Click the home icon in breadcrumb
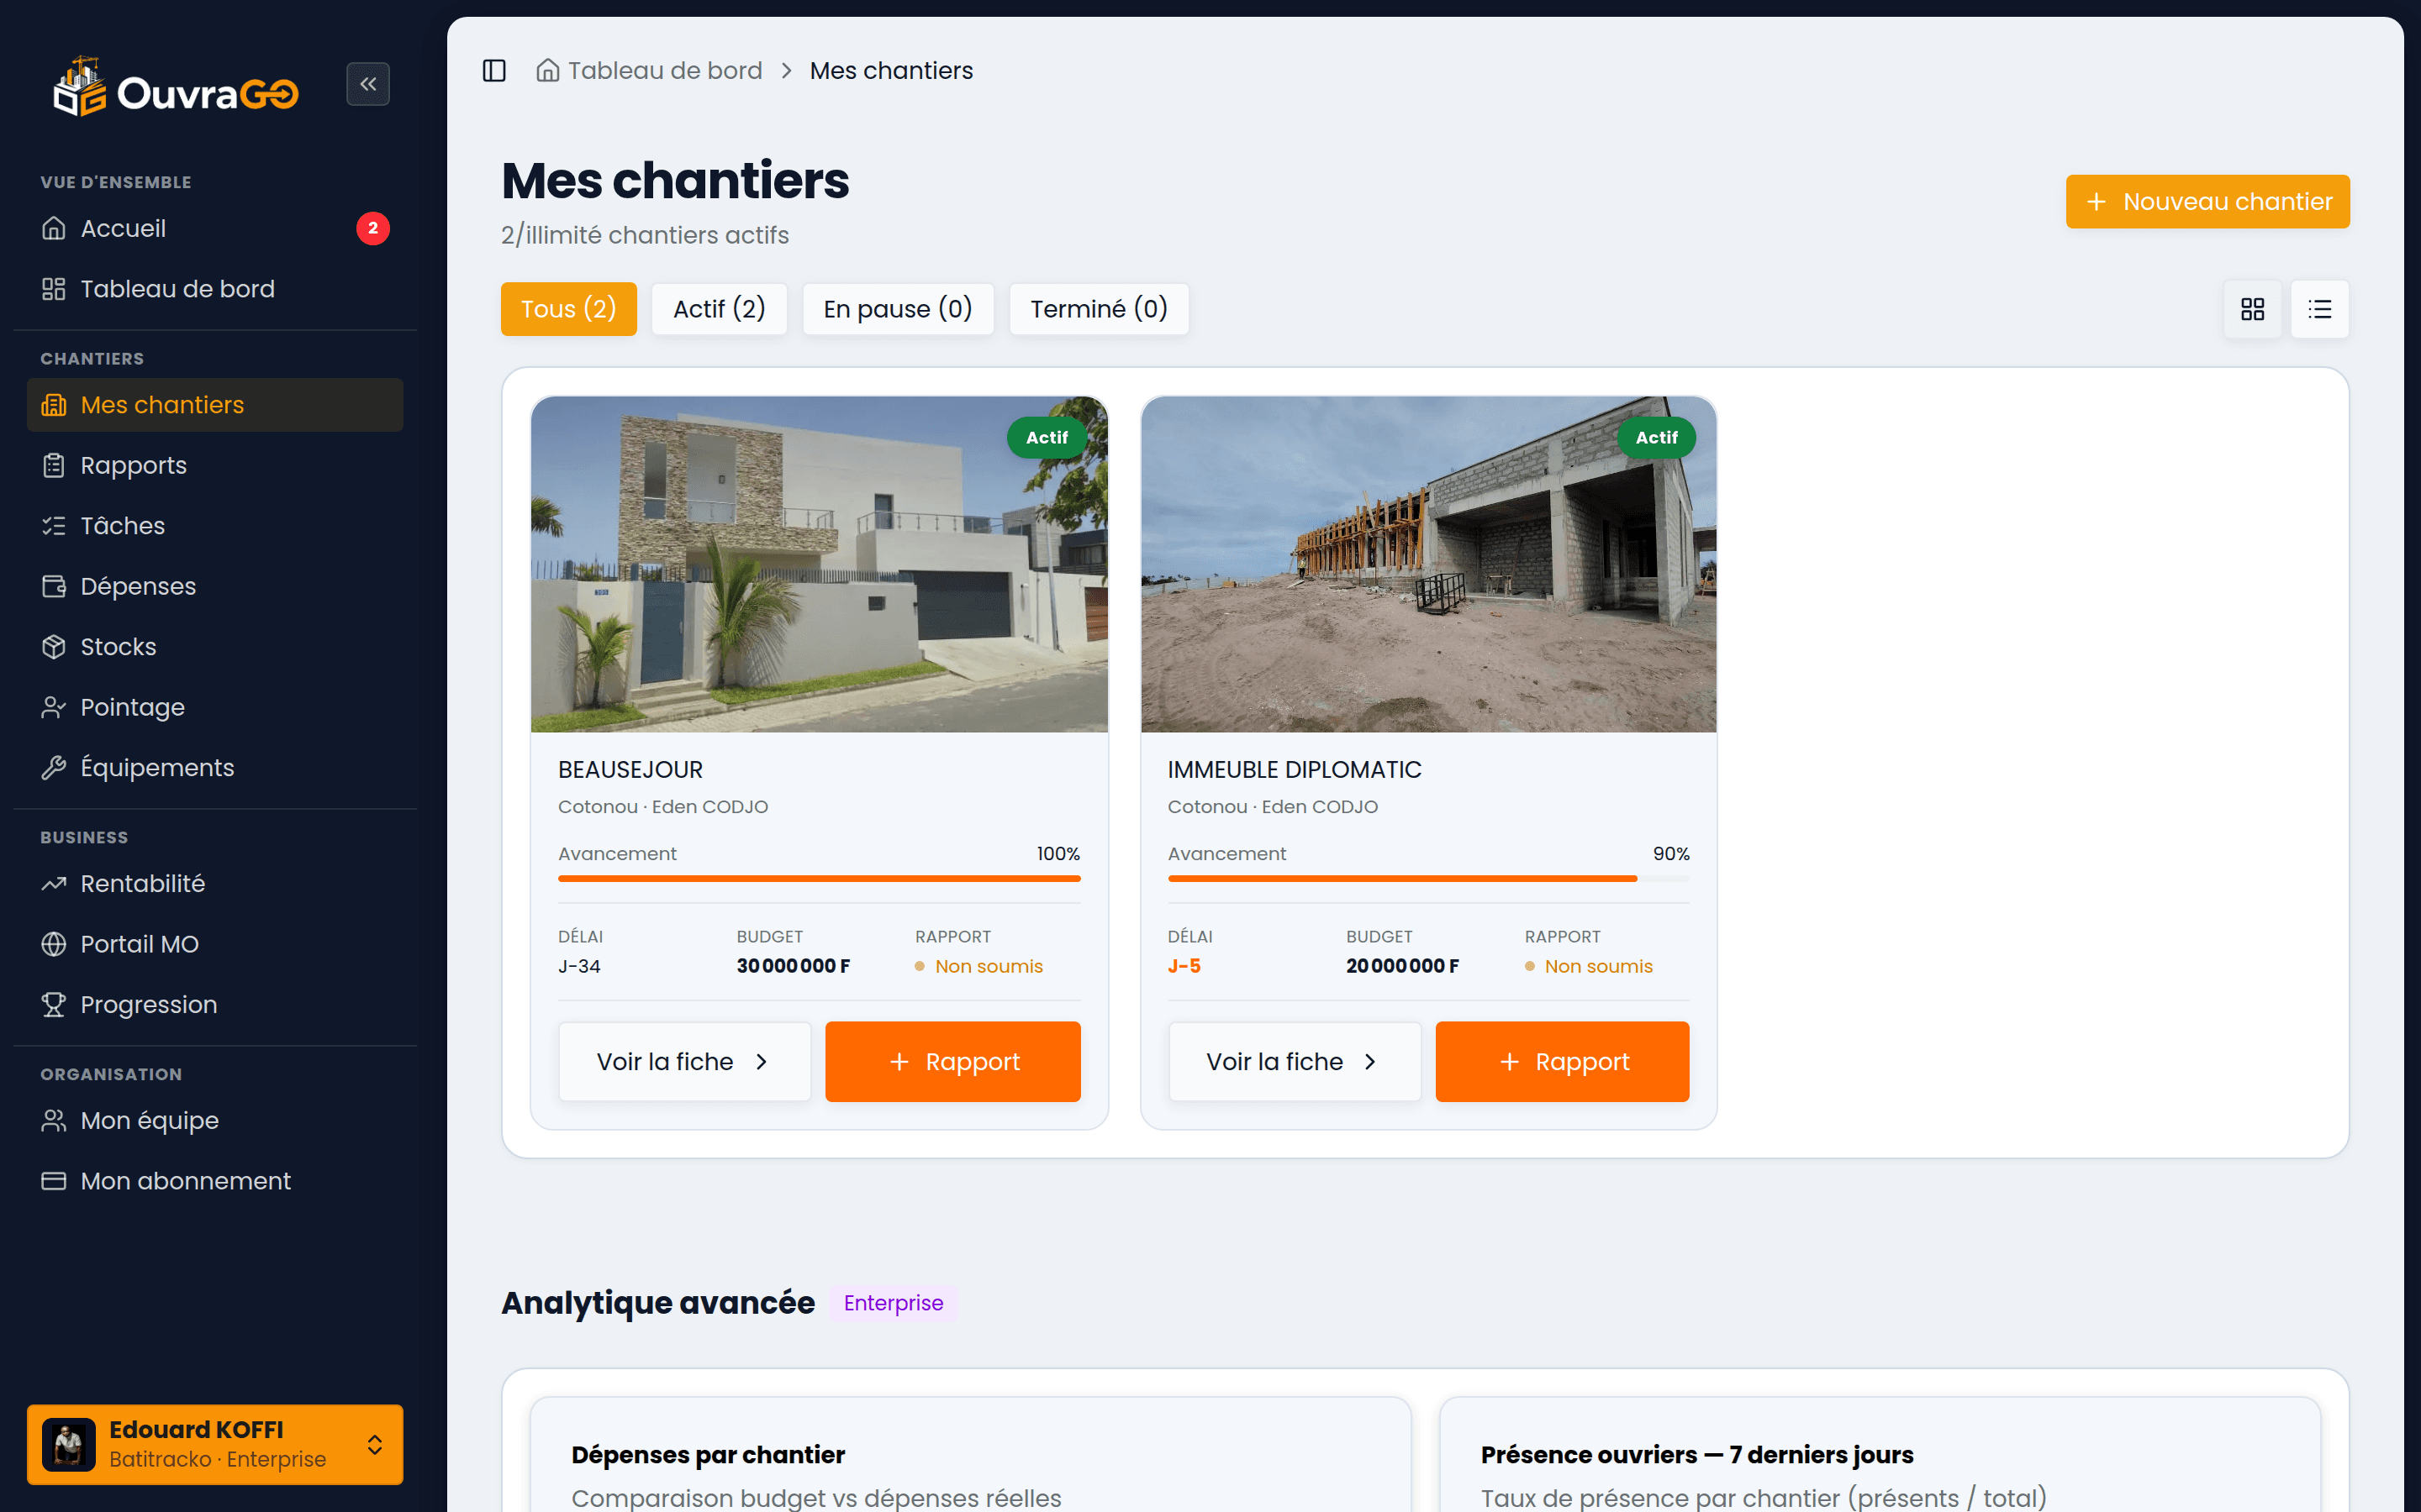The image size is (2421, 1512). (547, 71)
